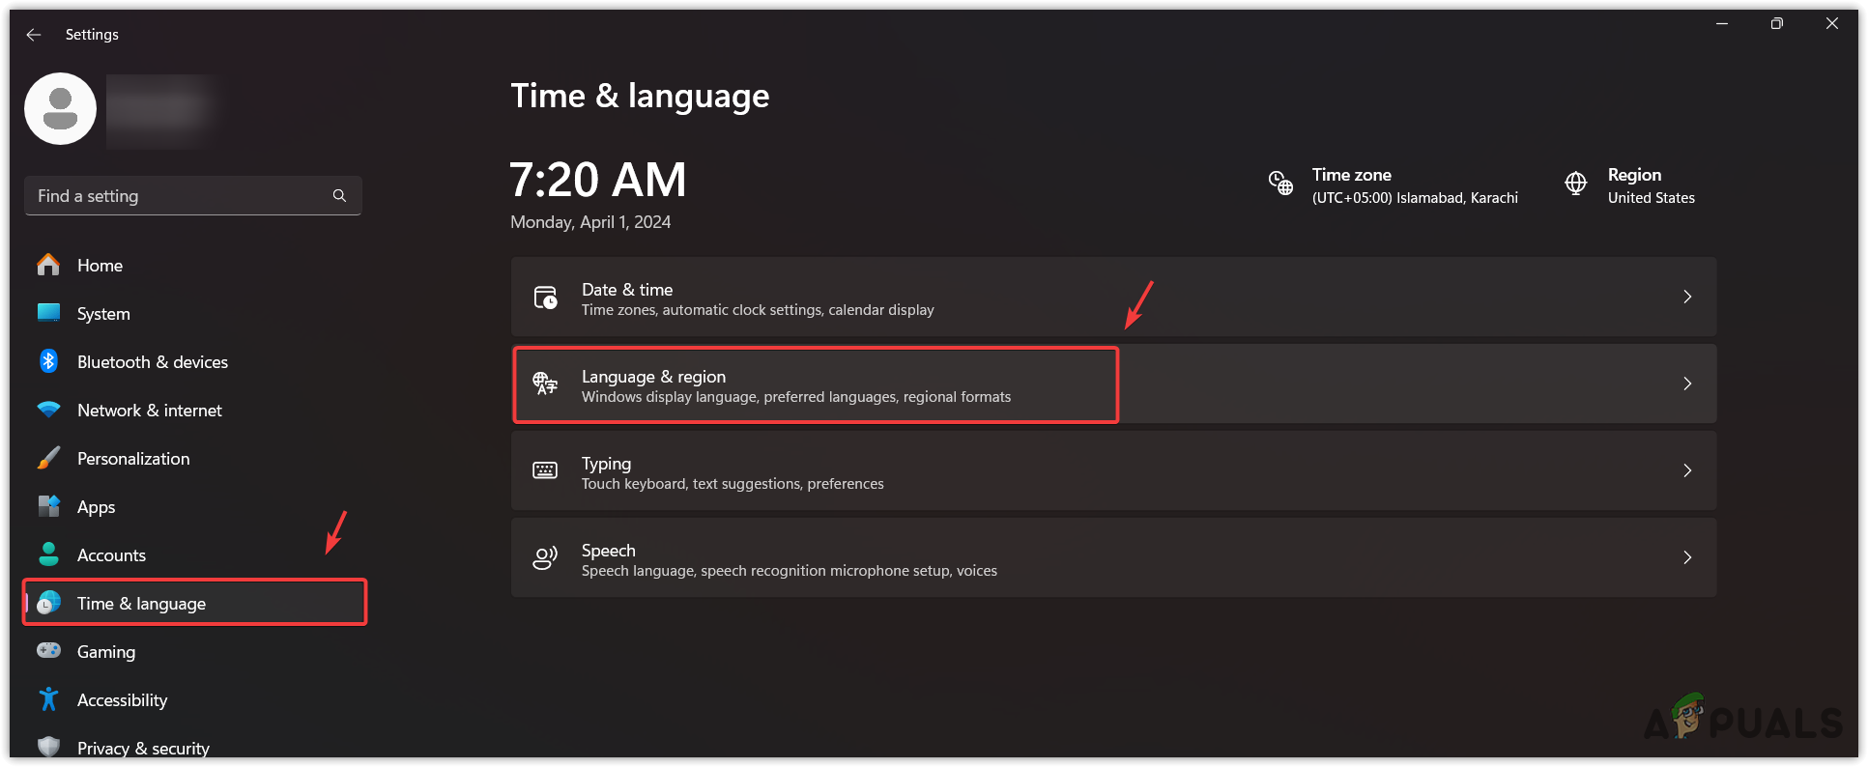
Task: Click the Time zone globe clock icon
Action: click(x=1280, y=183)
